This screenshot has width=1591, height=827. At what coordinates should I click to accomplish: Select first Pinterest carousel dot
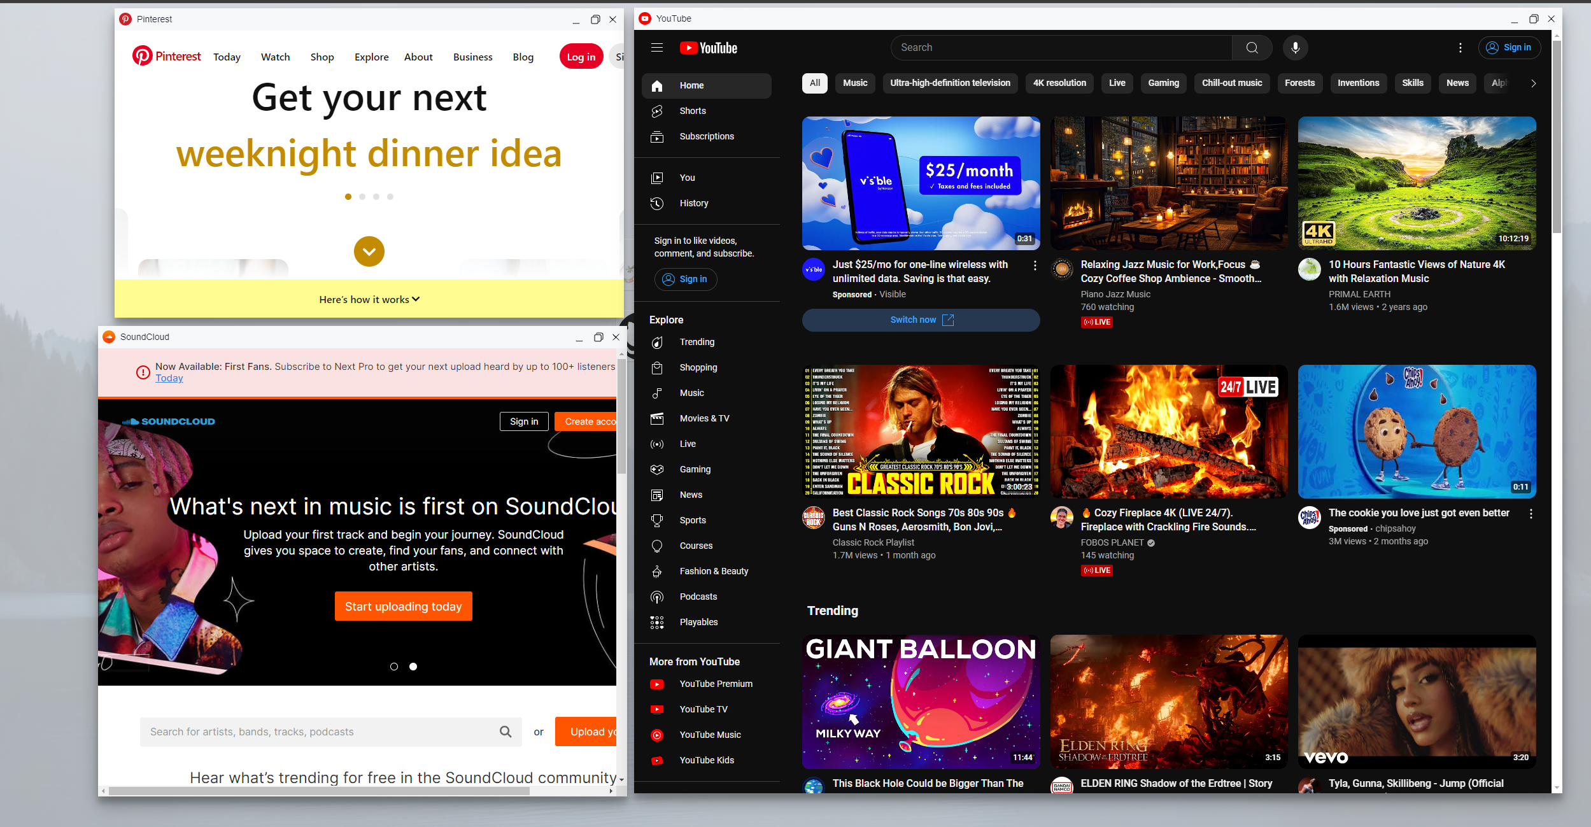pyautogui.click(x=348, y=197)
